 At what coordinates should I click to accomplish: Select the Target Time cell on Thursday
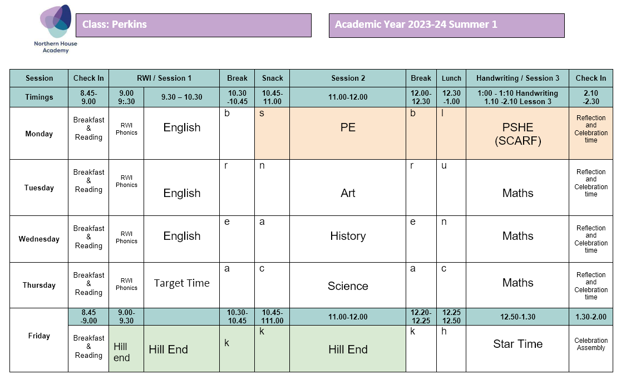[x=181, y=283]
